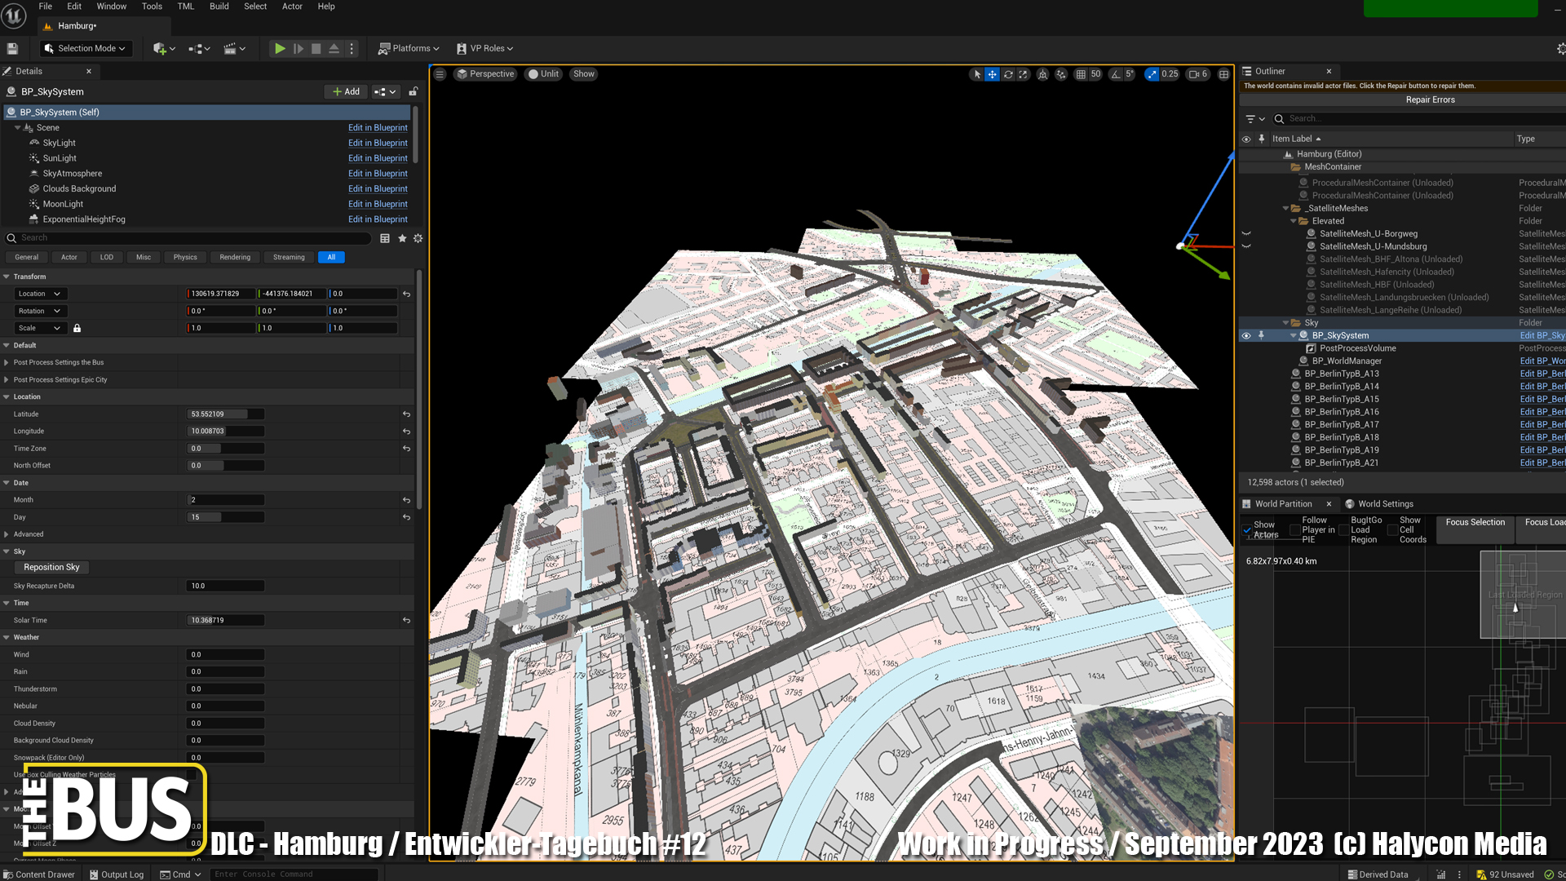Enable Follow Player in PIE checkbox
Viewport: 1566px width, 881px height.
coord(1294,530)
